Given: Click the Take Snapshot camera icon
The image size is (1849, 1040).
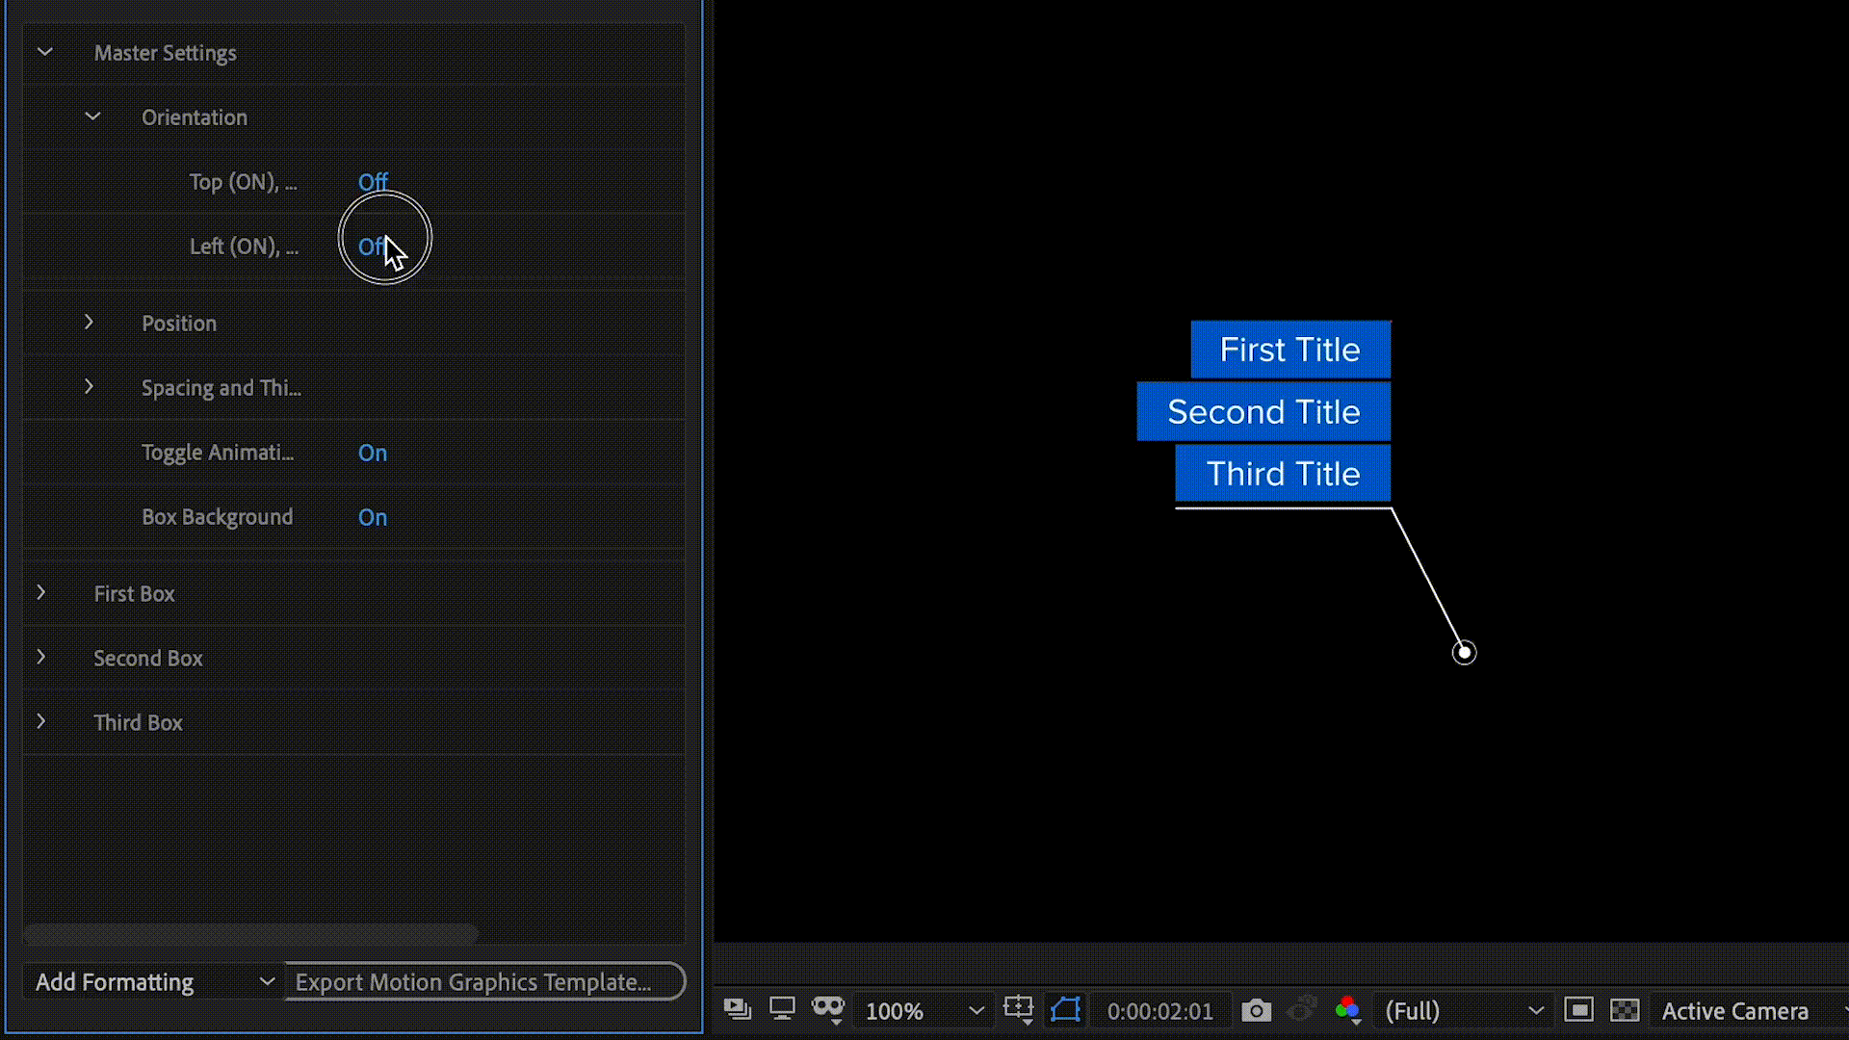Looking at the screenshot, I should [1256, 1010].
